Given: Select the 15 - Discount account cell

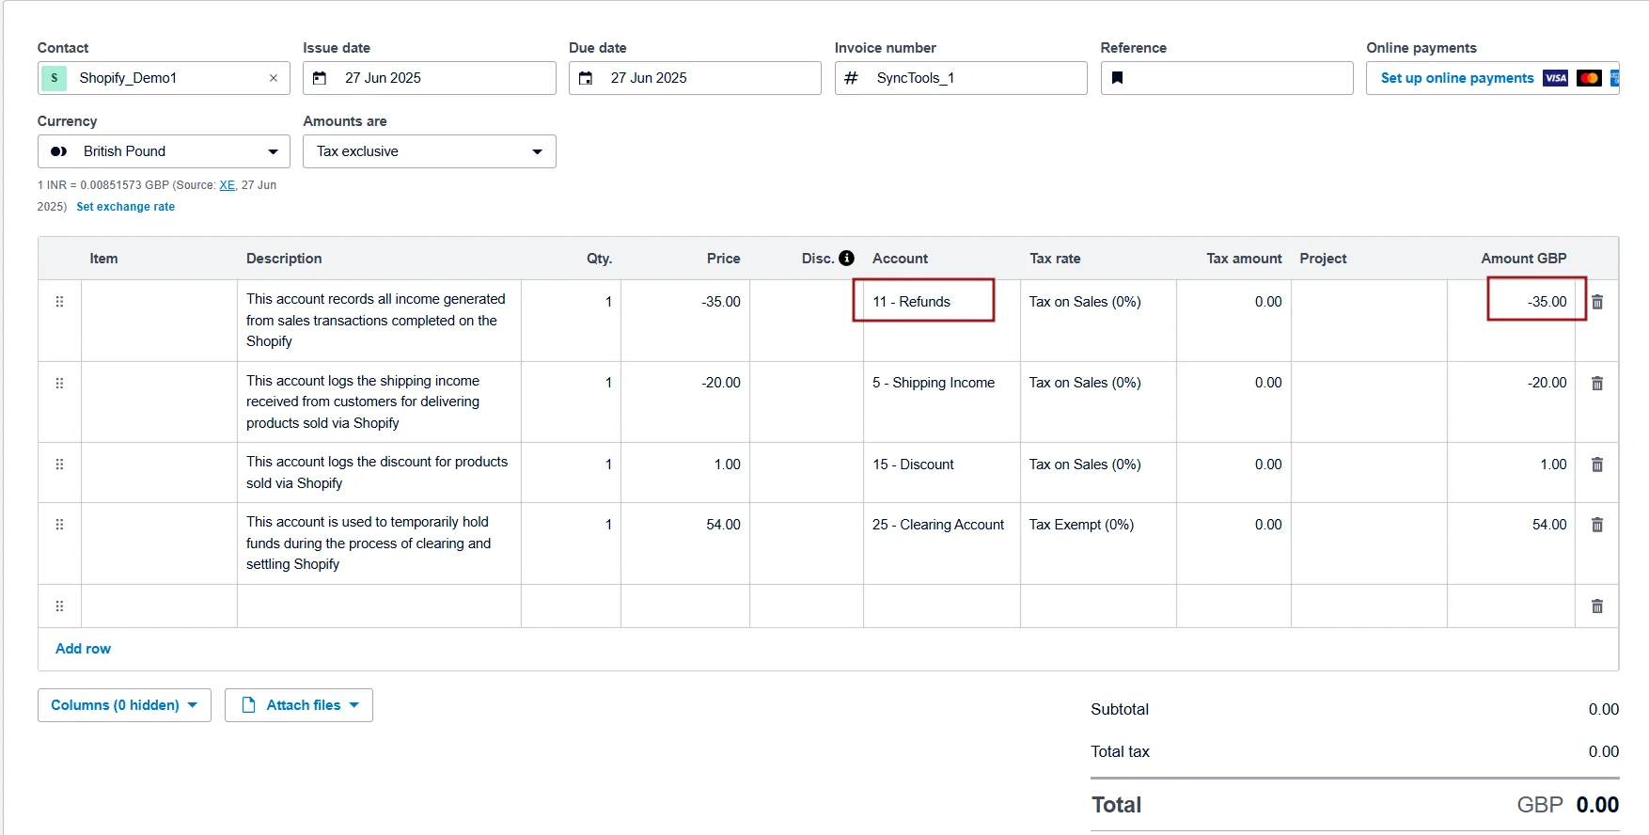Looking at the screenshot, I should pyautogui.click(x=940, y=465).
